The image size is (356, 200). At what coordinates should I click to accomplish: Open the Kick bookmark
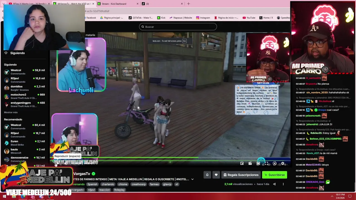(x=161, y=17)
